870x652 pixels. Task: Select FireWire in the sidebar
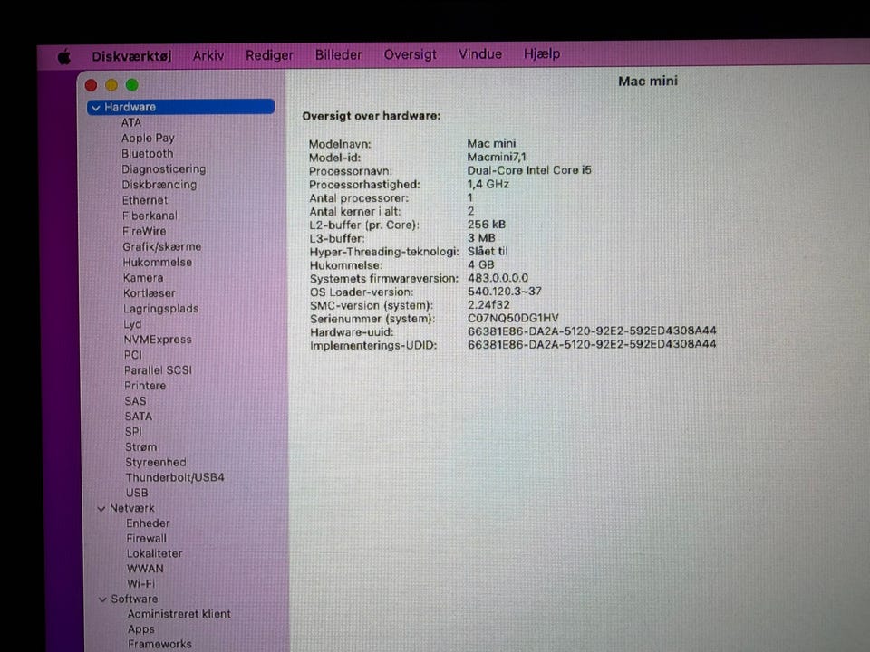144,231
